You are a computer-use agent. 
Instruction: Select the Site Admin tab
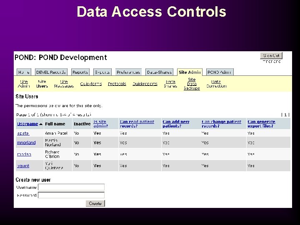coord(190,72)
